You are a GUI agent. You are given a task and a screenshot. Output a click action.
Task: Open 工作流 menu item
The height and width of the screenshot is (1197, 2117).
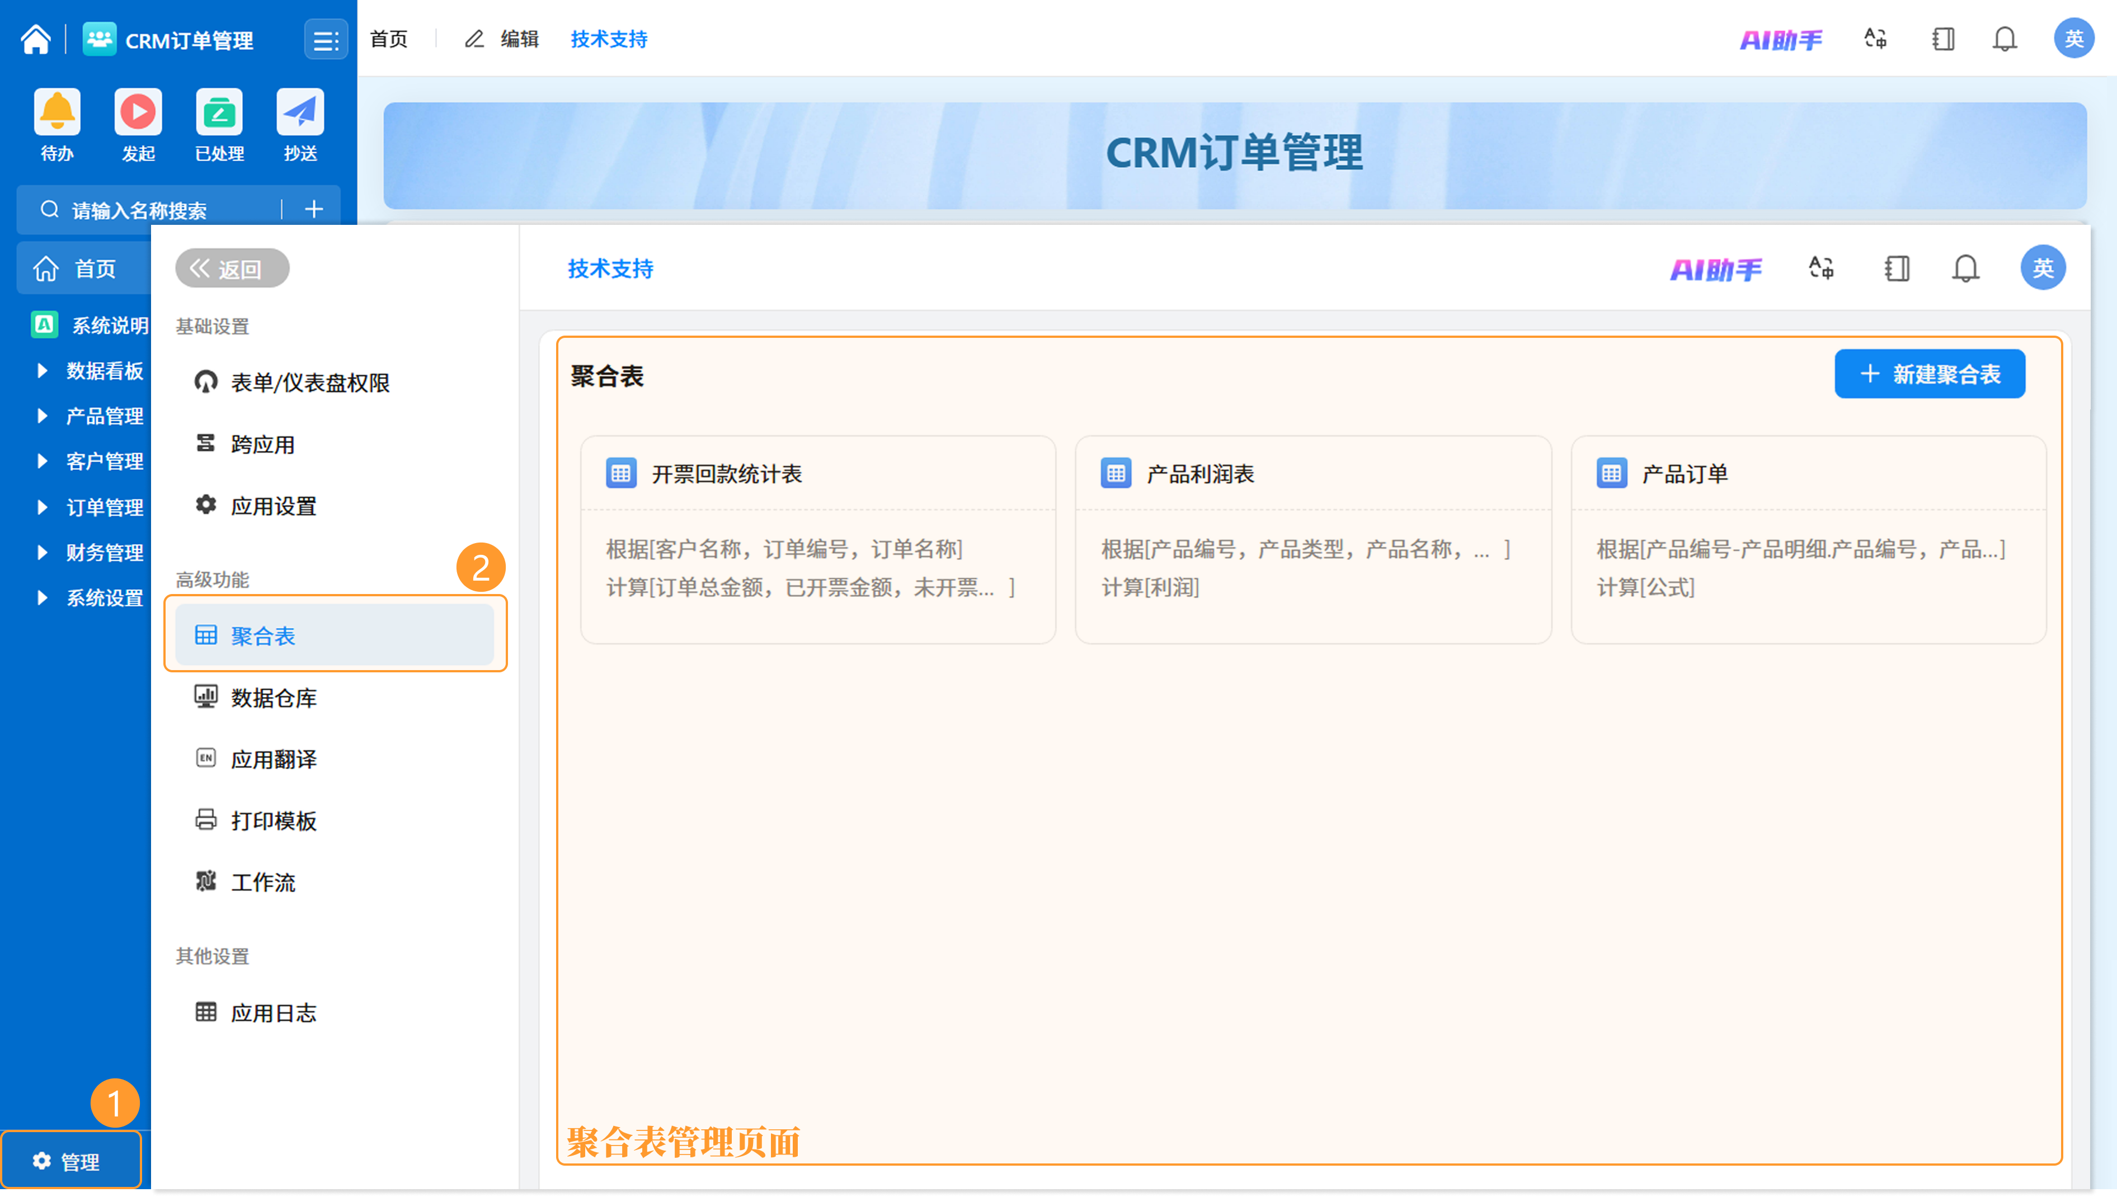[x=335, y=882]
